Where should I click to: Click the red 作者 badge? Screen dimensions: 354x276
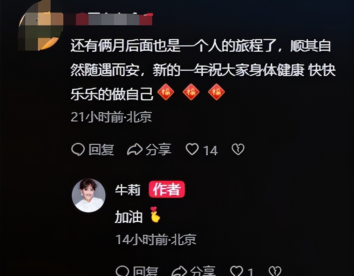[x=167, y=189]
